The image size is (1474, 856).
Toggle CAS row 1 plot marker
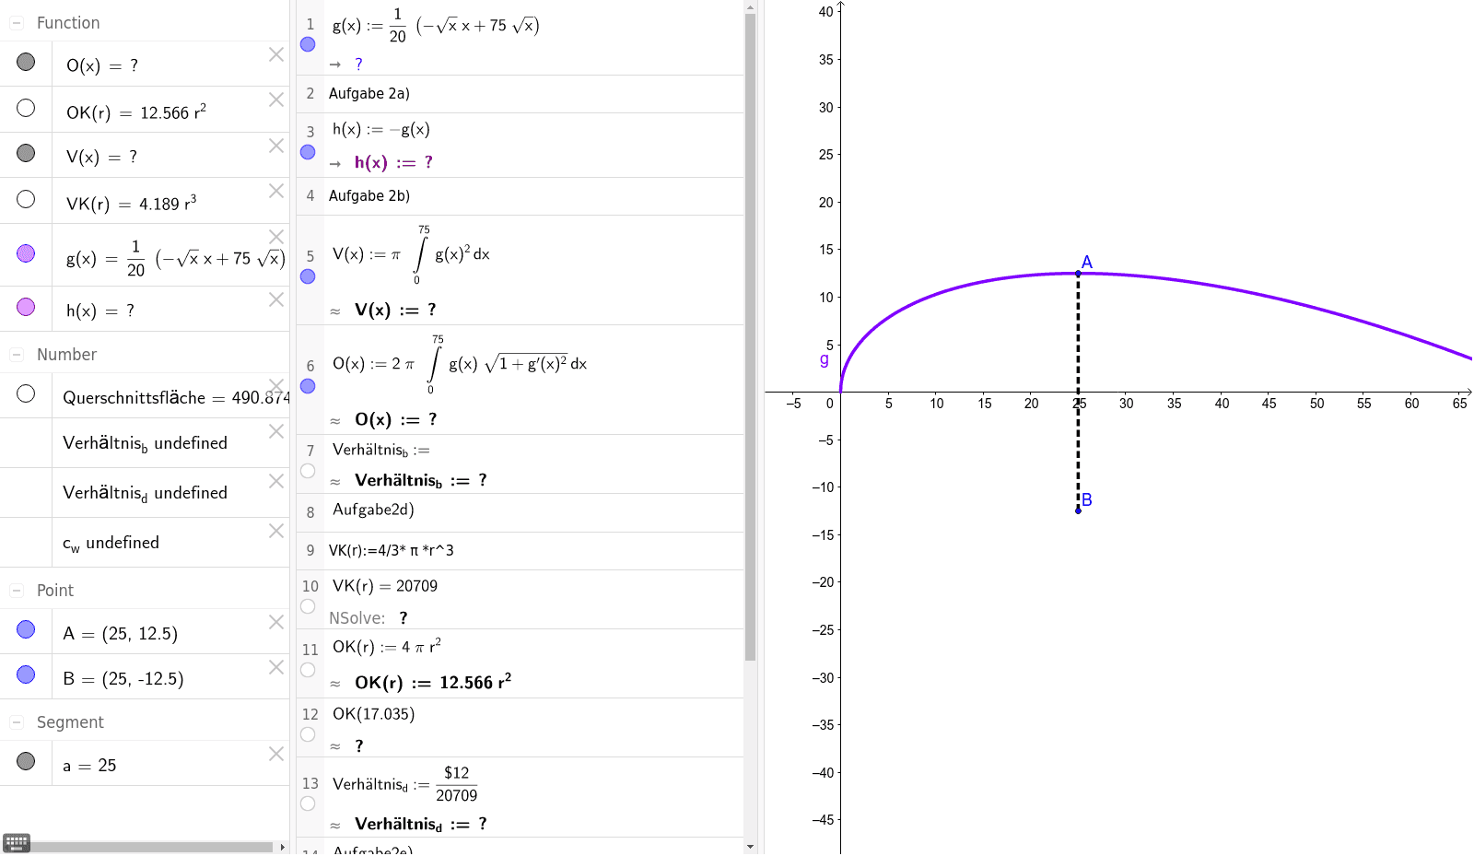tap(308, 44)
